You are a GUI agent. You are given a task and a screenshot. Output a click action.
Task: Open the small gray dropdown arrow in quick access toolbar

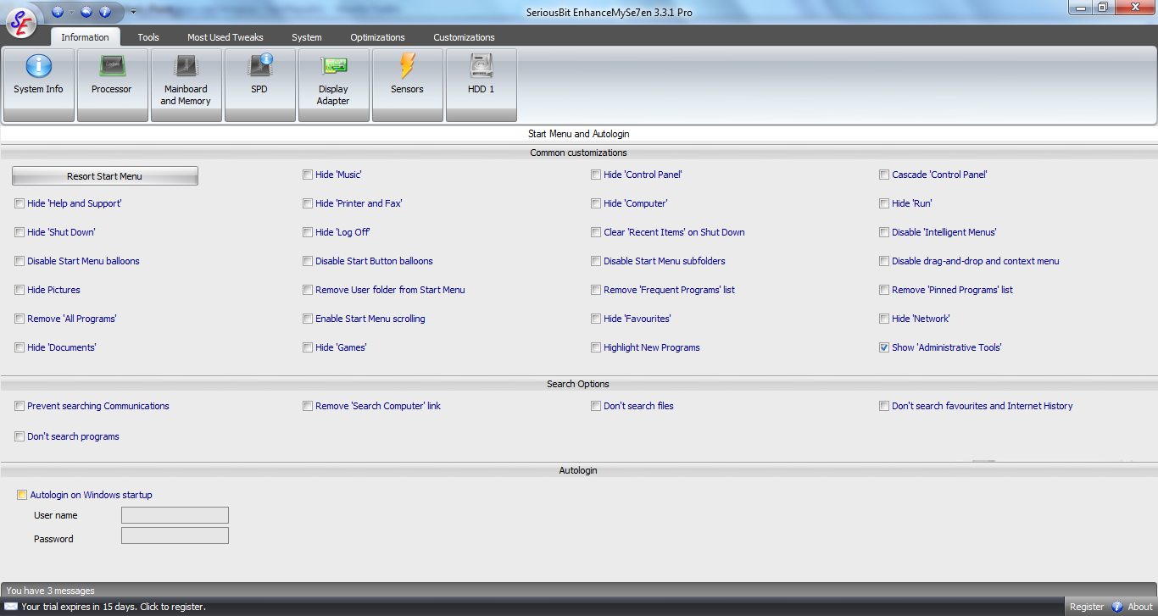tap(71, 12)
